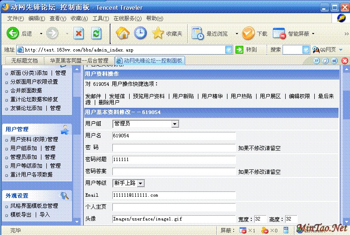350x235 pixels.
Task: Open the History clock icon
Action: 141,33
